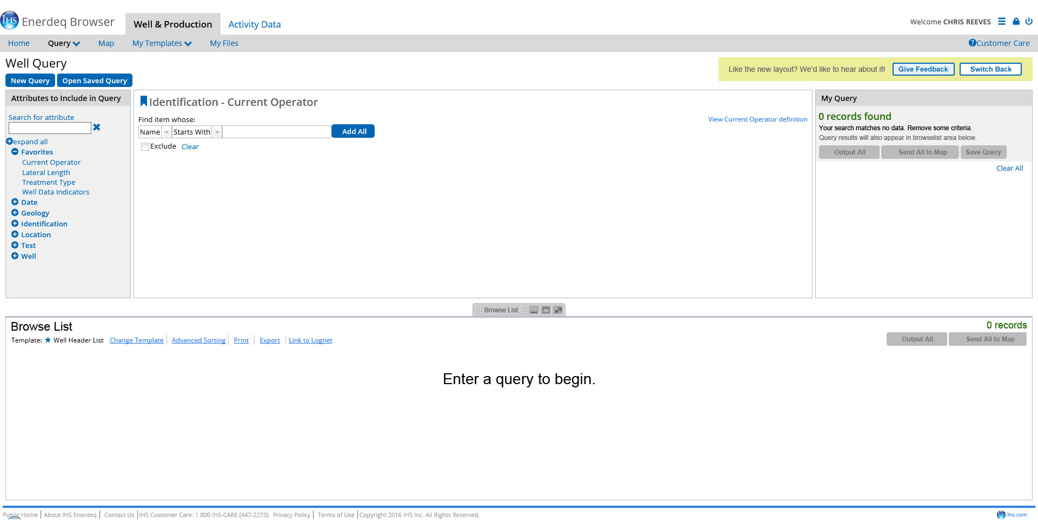Click the bookmark icon beside Identification heading
This screenshot has width=1038, height=530.
[x=144, y=101]
